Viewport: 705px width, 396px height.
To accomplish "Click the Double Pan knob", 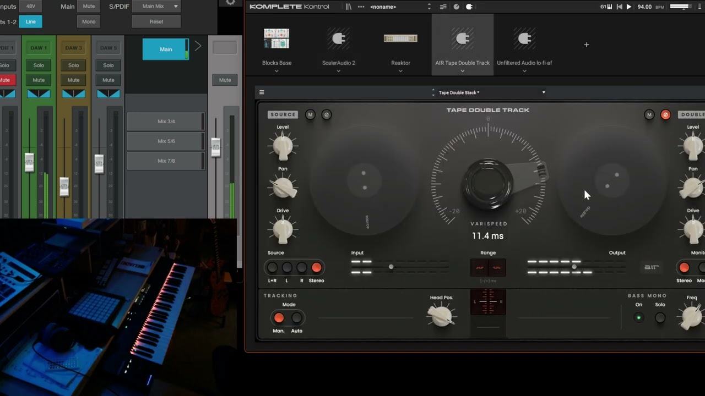I will point(692,187).
